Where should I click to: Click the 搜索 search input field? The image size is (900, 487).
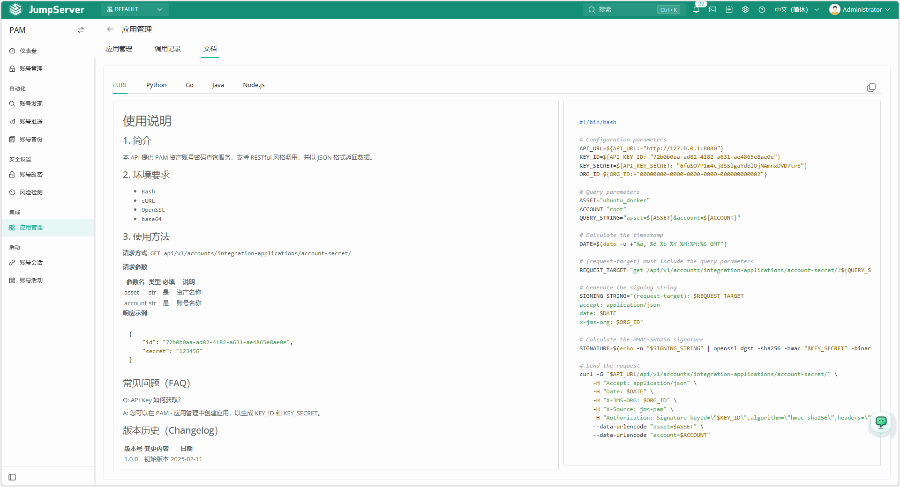pyautogui.click(x=634, y=9)
